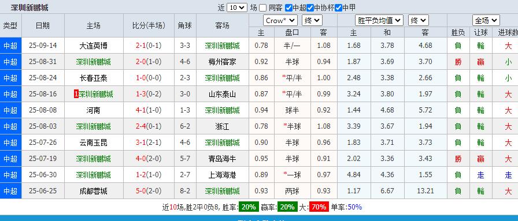
Task: Uncheck the 中协杯 checkbox
Action: (310, 8)
